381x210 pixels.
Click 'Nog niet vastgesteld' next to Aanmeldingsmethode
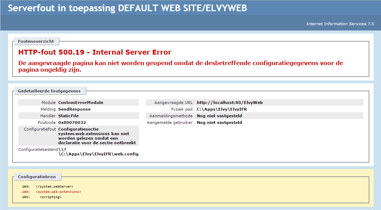click(219, 116)
